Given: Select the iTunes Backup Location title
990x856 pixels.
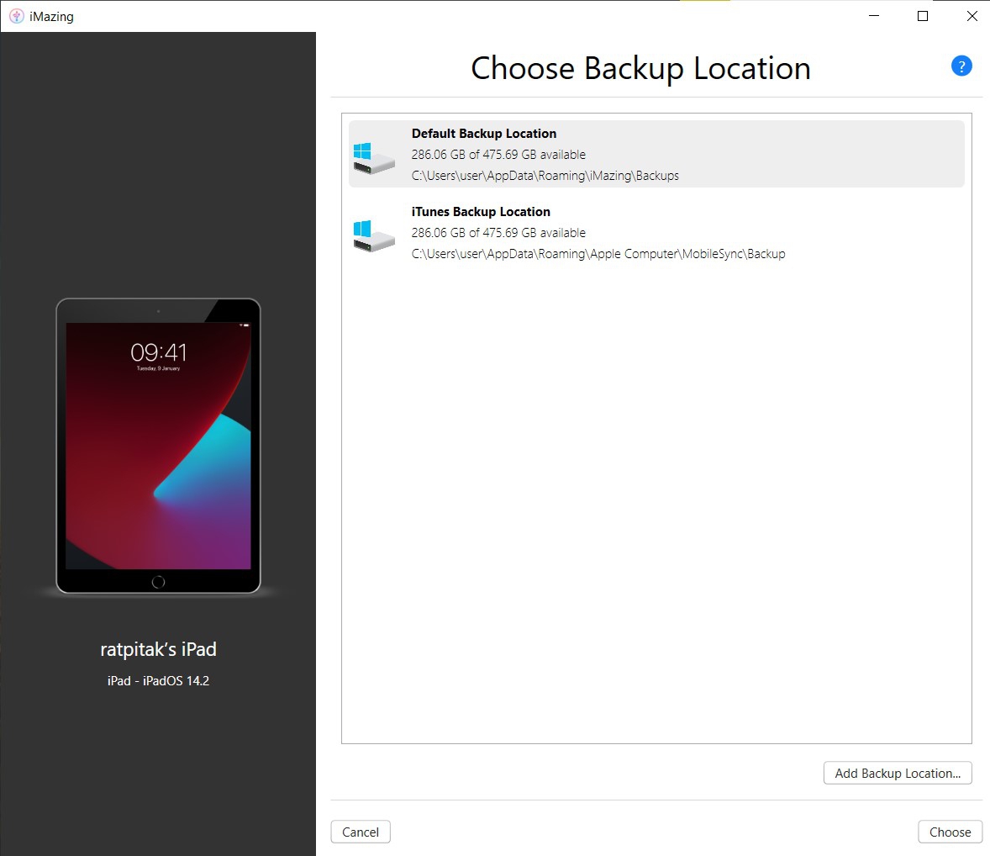Looking at the screenshot, I should (481, 212).
